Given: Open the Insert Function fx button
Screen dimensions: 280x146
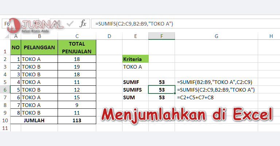Looking at the screenshot, I should [x=83, y=24].
